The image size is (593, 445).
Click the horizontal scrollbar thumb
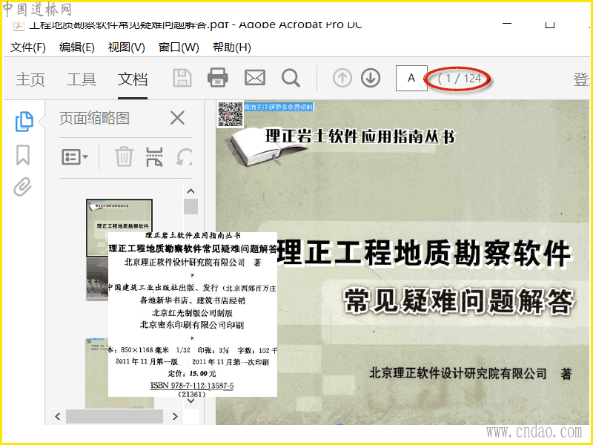tap(114, 417)
